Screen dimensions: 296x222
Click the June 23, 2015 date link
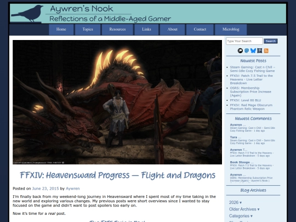(x=45, y=189)
